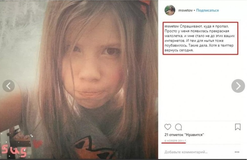
Task: Like the post with the heart icon
Action: pyautogui.click(x=168, y=127)
